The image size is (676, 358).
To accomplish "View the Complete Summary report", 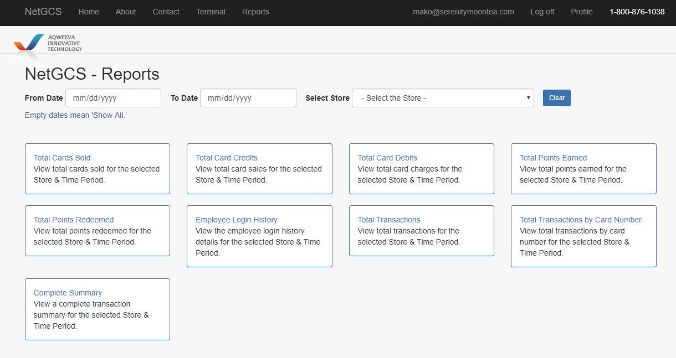I will (x=68, y=293).
